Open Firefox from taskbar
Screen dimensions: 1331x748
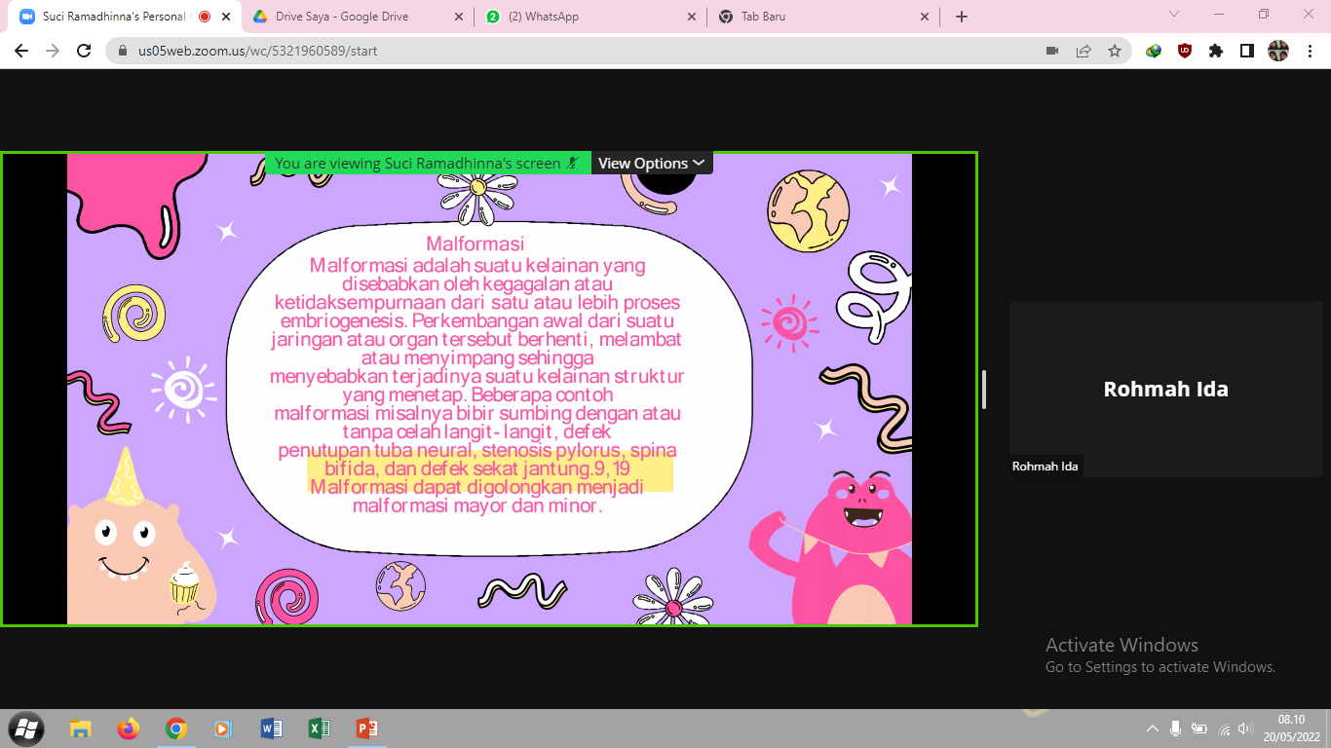click(x=128, y=729)
